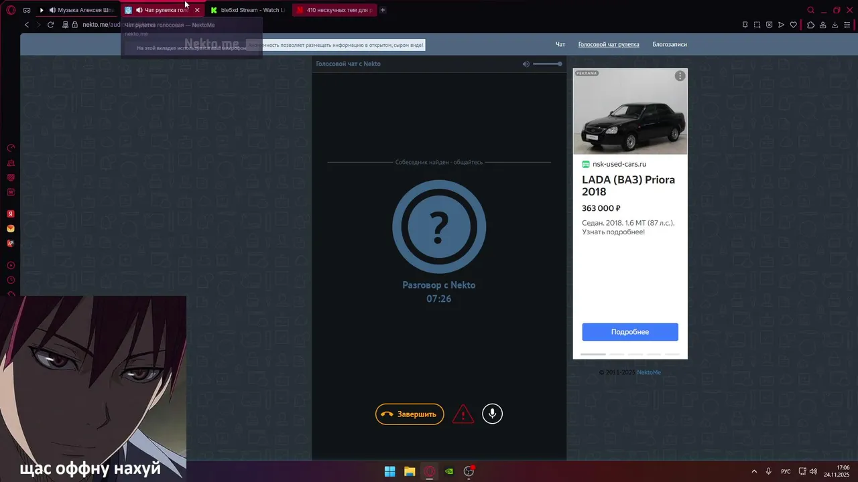Open GX Control speedometer sidebar icon
This screenshot has width=858, height=482.
click(x=11, y=148)
